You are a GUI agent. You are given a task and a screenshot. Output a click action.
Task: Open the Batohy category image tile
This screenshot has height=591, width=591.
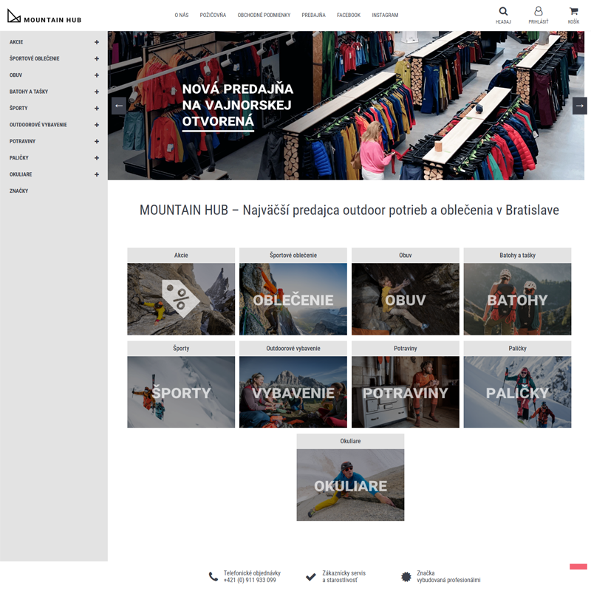pos(517,299)
